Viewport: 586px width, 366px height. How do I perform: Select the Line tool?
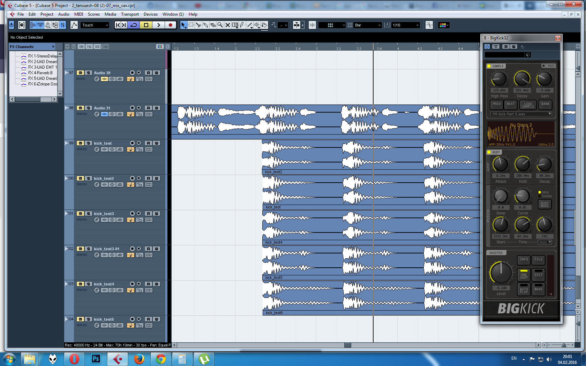coord(250,25)
